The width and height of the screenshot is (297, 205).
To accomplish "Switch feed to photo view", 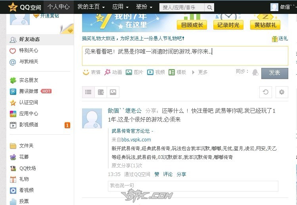I will pos(113,92).
